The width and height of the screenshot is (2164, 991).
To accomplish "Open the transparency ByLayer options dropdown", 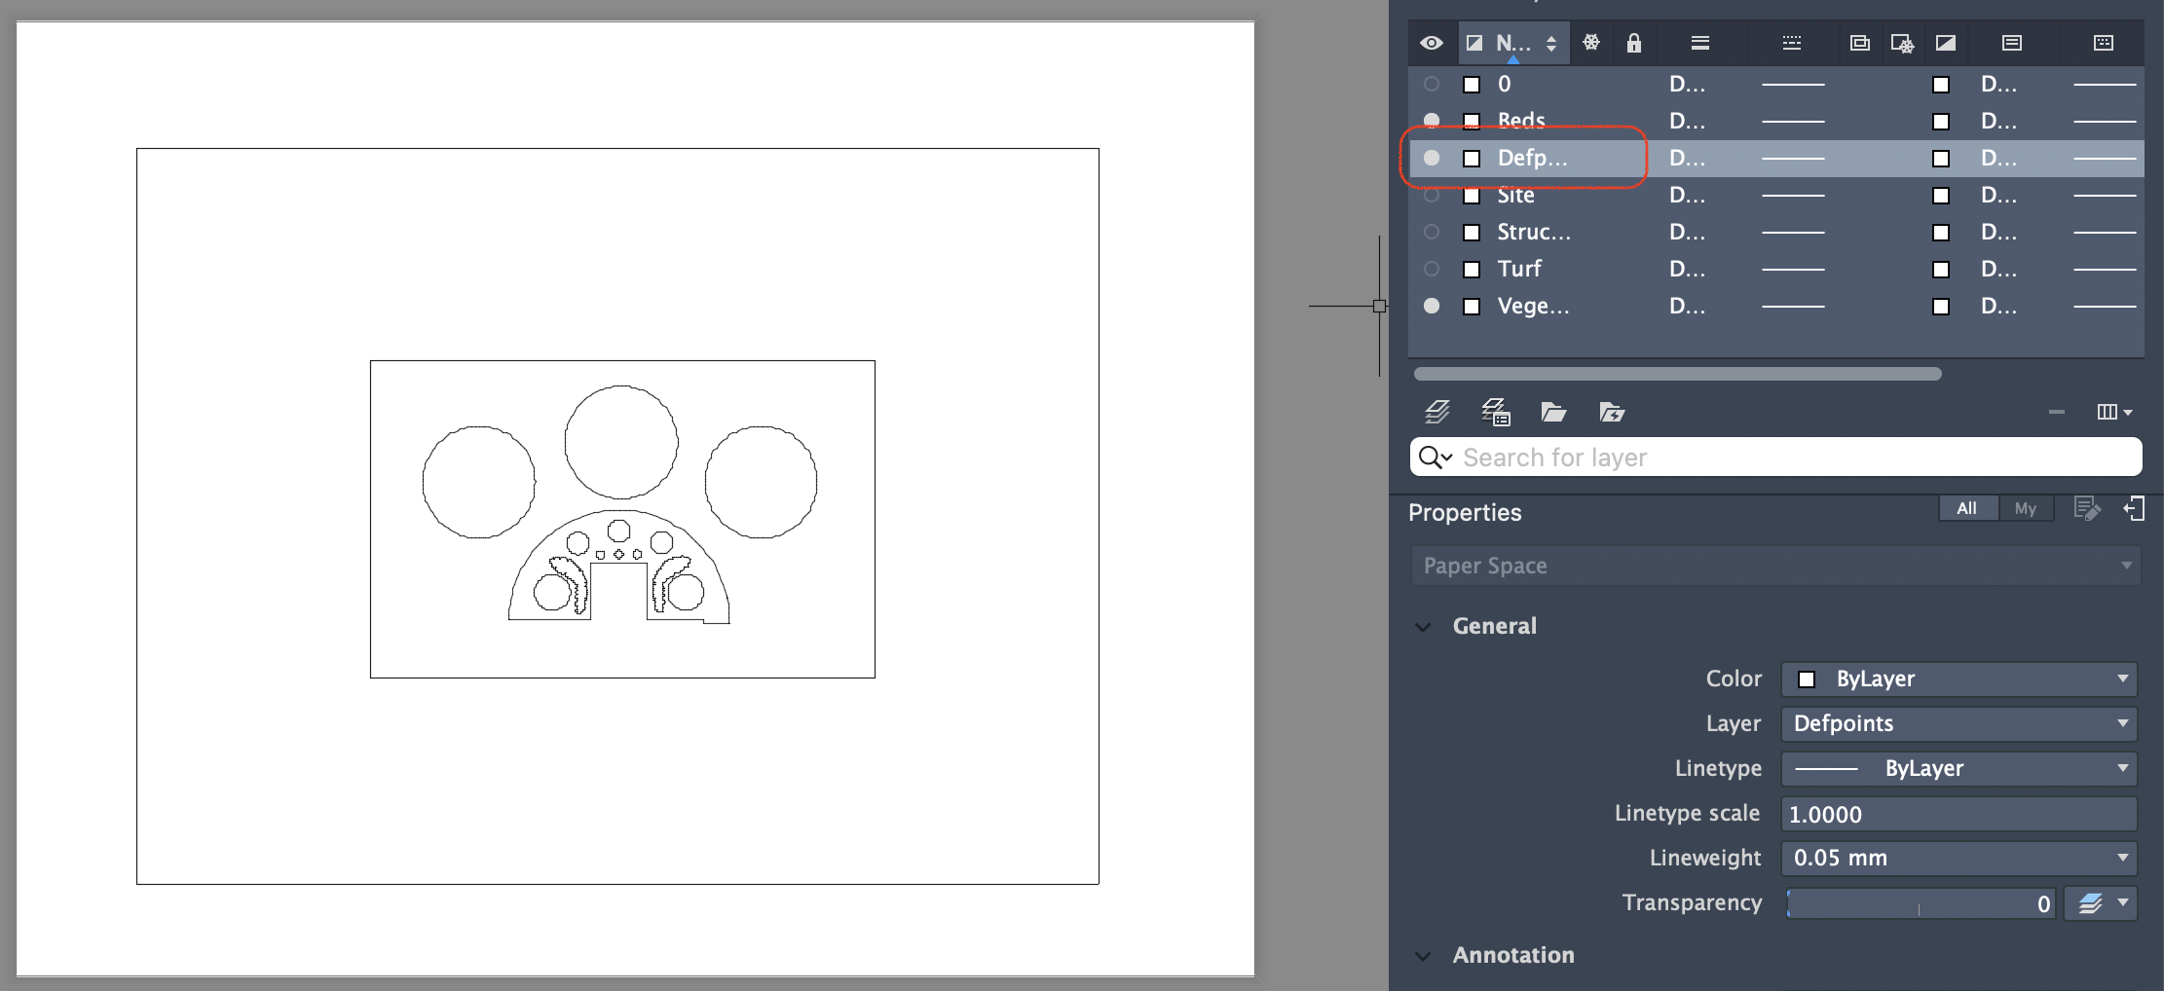I will click(x=2102, y=903).
